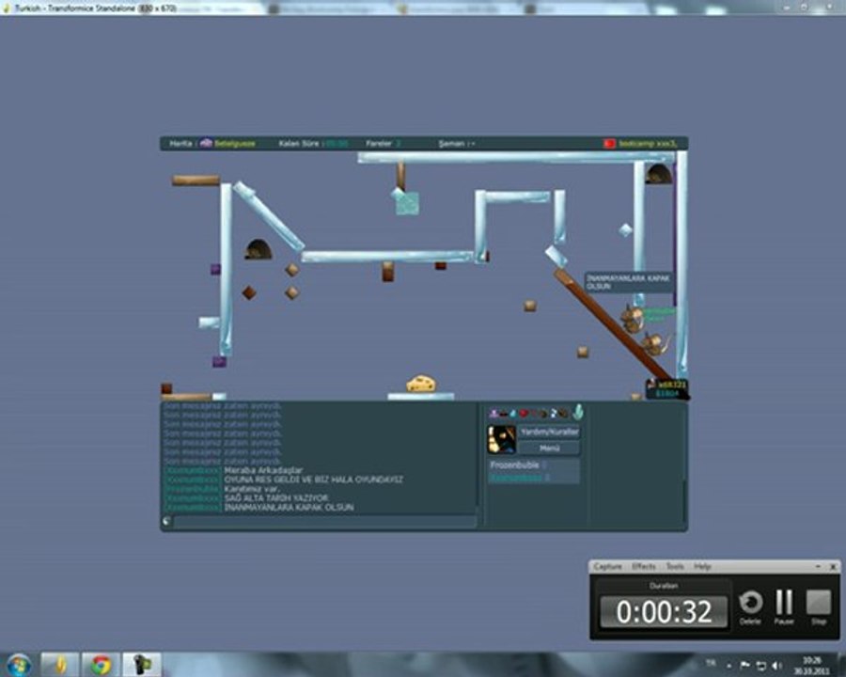This screenshot has width=846, height=677.
Task: Click the 'Şaman' label in top bar
Action: 457,144
